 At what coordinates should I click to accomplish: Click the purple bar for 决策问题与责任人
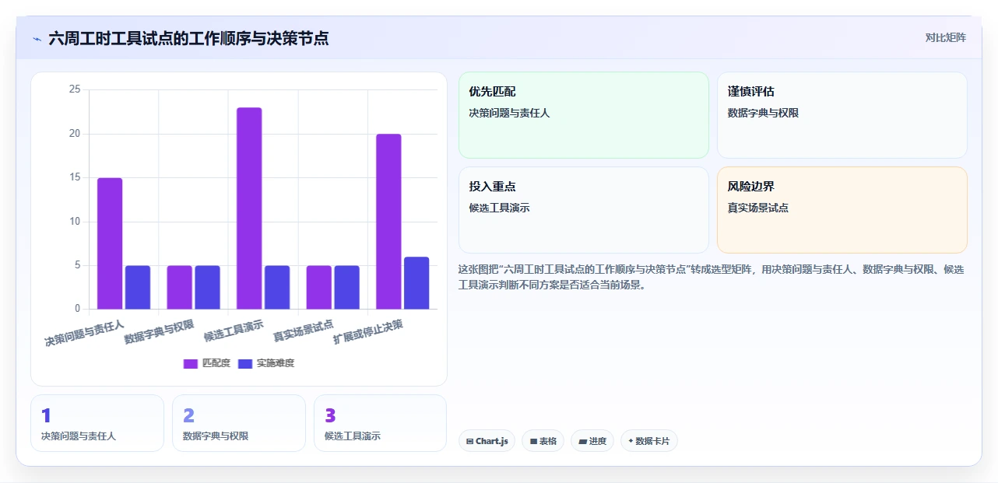pos(110,243)
